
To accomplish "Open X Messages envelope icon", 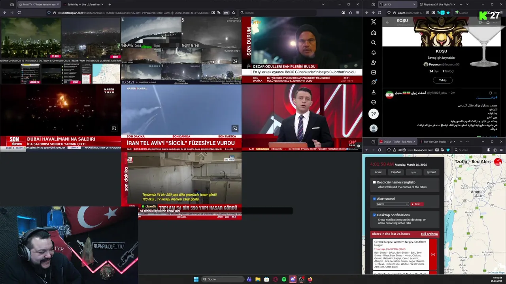I will (x=374, y=72).
